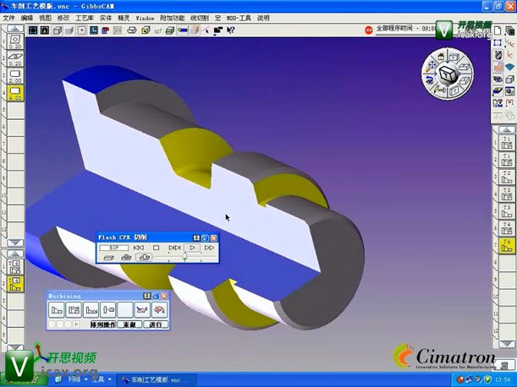Toggle the second-row middle part icon in Flash CPR
517x387 pixels.
coord(126,257)
